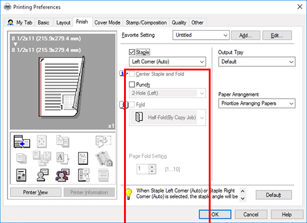Screen dimensions: 307x223
Task: Click the Help button
Action: coord(287,214)
